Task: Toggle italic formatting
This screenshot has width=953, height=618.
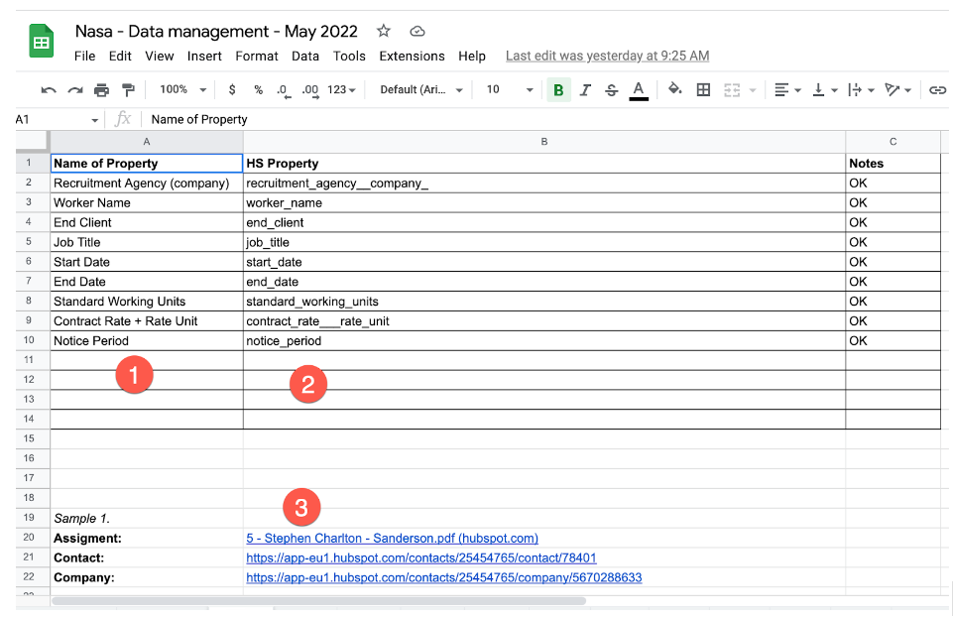Action: coord(585,90)
